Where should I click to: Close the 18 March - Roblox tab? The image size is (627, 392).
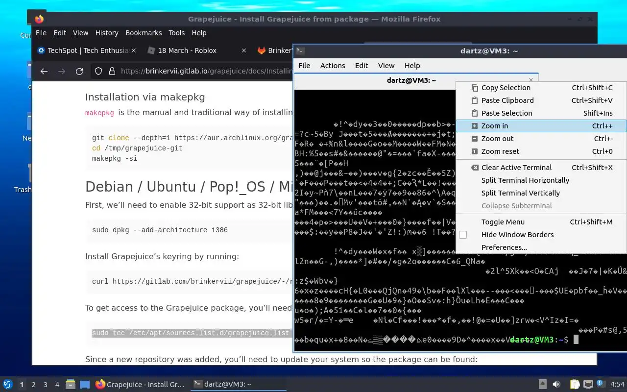point(244,50)
